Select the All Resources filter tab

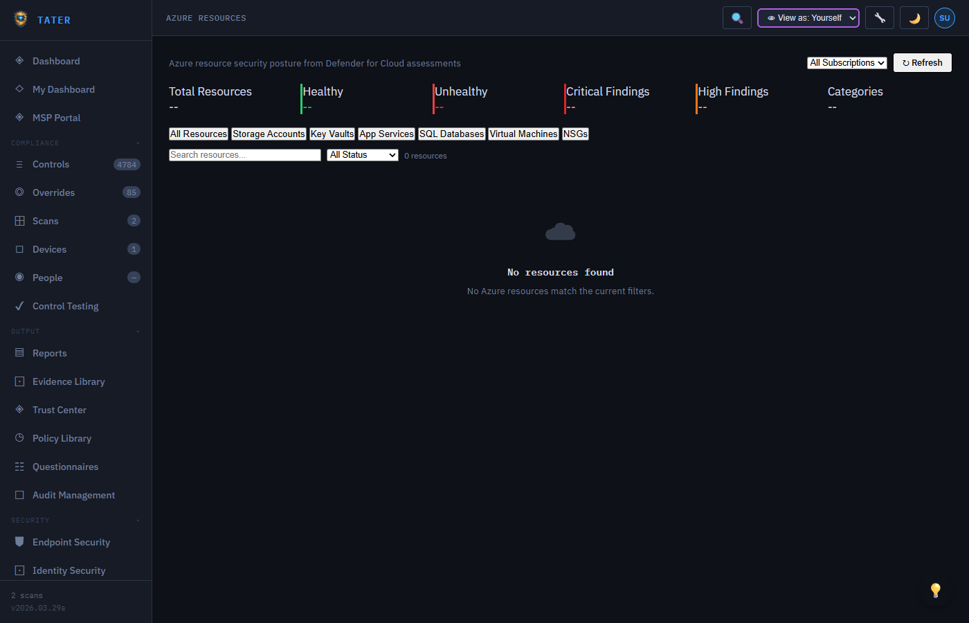point(199,134)
